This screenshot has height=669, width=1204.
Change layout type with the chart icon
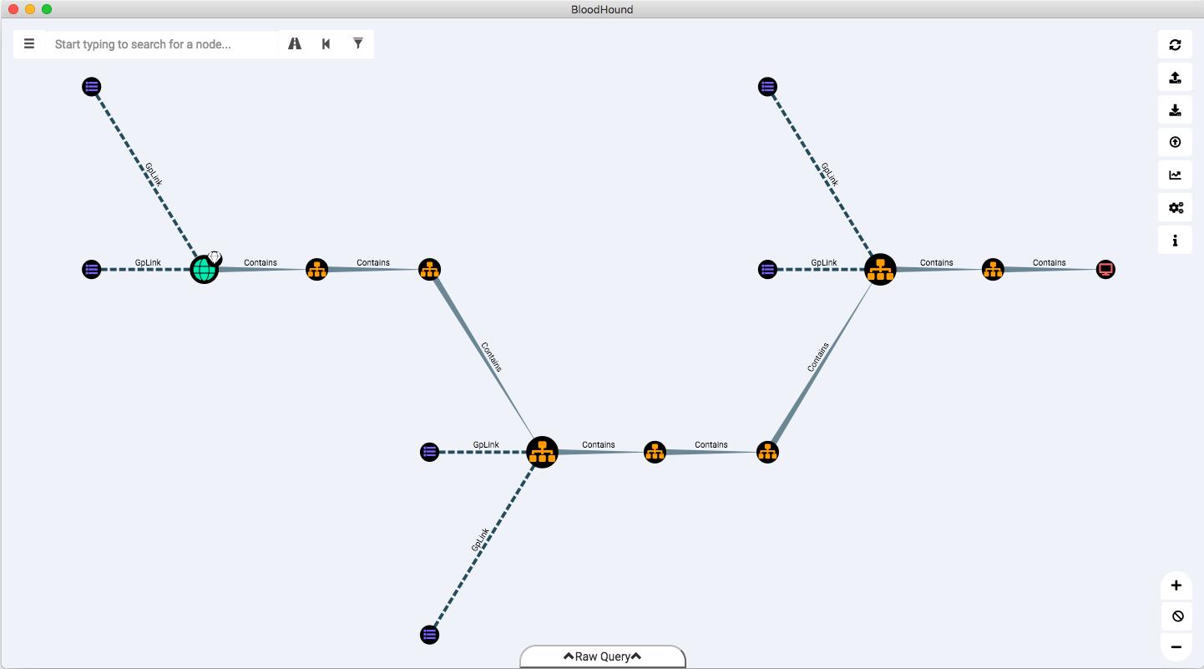1175,175
